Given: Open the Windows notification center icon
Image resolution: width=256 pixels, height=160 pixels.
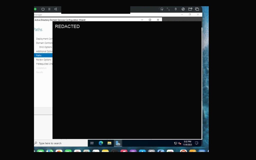Looking at the screenshot, I should pyautogui.click(x=197, y=143).
